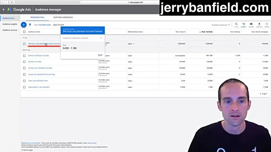Open the 90 Days YouTube audience link
Image resolution: width=271 pixels, height=152 pixels.
[x=35, y=62]
